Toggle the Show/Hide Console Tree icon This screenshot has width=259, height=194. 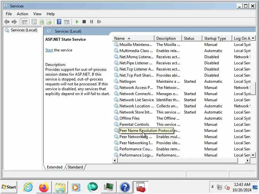click(25, 22)
